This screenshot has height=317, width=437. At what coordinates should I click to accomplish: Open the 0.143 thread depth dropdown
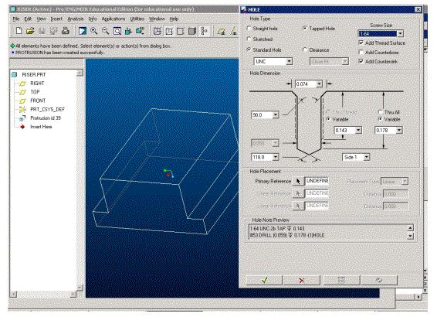point(358,130)
